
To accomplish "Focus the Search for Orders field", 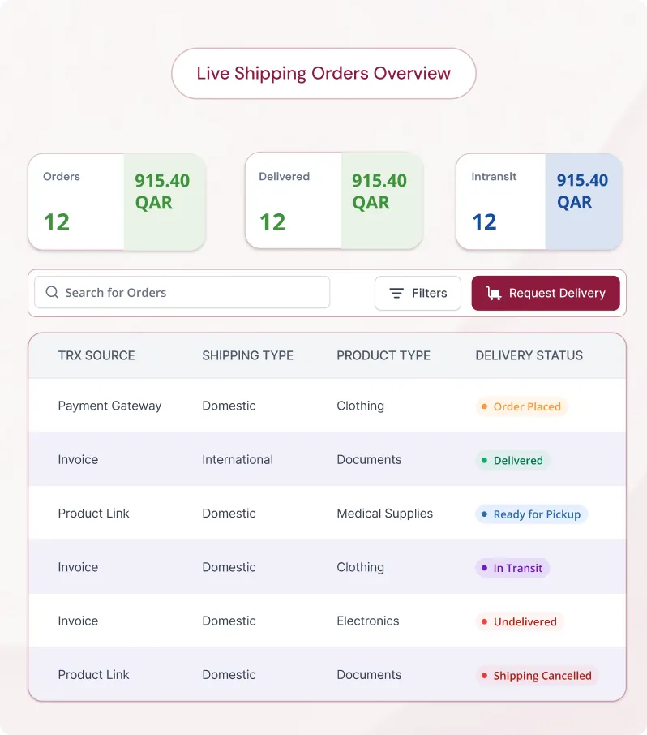I will pyautogui.click(x=182, y=292).
